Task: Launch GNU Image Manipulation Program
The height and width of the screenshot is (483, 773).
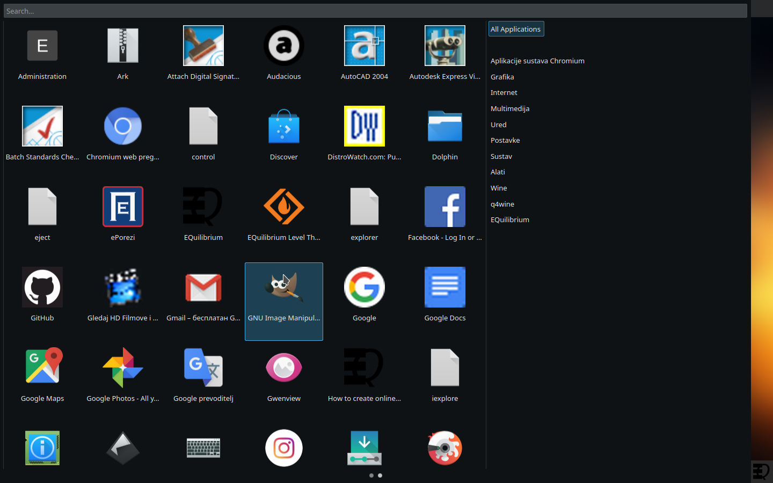Action: (284, 301)
